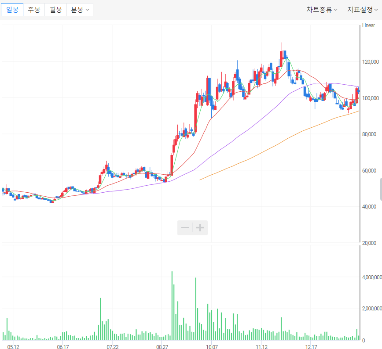Image resolution: width=382 pixels, height=349 pixels.
Task: Click the 80,000 price axis label
Action: pos(369,134)
